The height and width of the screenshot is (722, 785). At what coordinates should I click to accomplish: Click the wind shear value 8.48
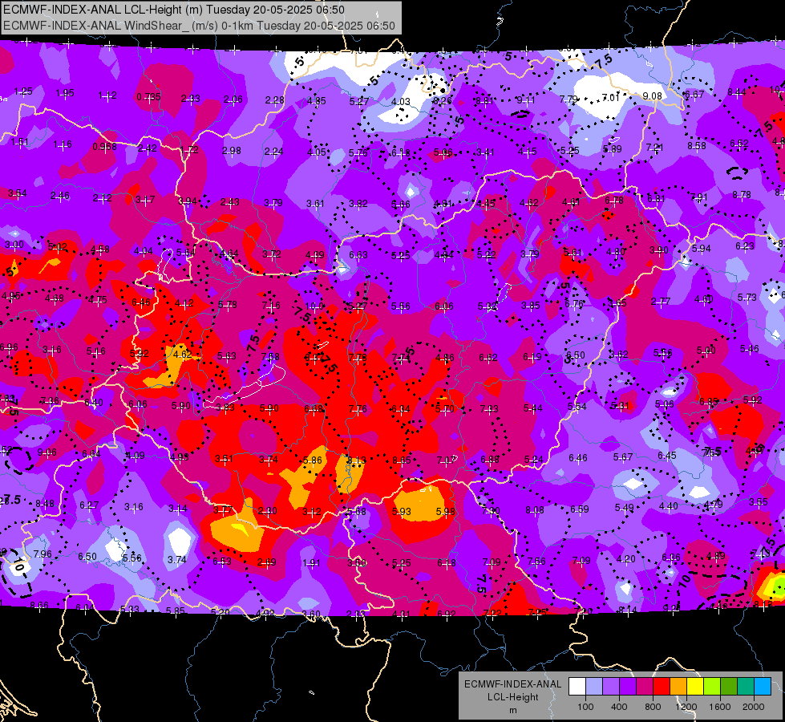[45, 503]
